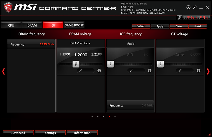Screen dimensions: 212x137
Task: Click the DRAM voltage slider lightning handle
Action: [x=76, y=64]
